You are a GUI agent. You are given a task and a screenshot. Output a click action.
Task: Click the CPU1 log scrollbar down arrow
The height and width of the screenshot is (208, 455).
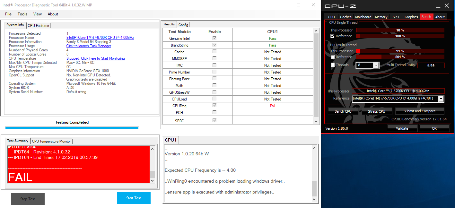click(314, 199)
